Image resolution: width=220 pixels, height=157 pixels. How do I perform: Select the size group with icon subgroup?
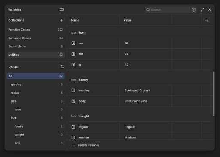(36, 101)
